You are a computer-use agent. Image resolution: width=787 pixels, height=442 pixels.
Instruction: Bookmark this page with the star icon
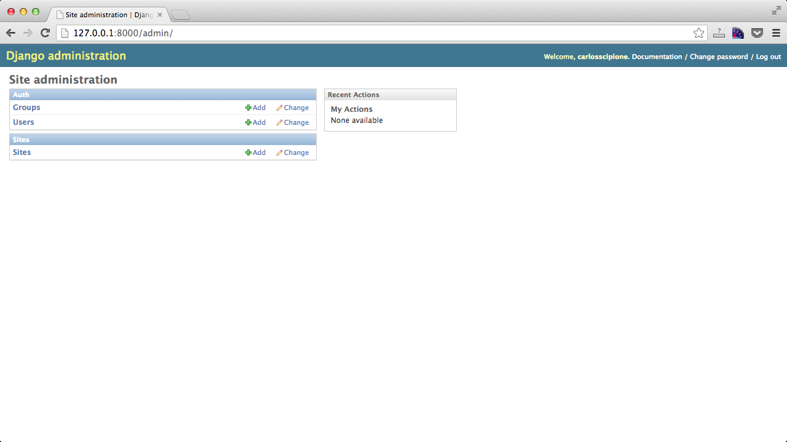698,33
